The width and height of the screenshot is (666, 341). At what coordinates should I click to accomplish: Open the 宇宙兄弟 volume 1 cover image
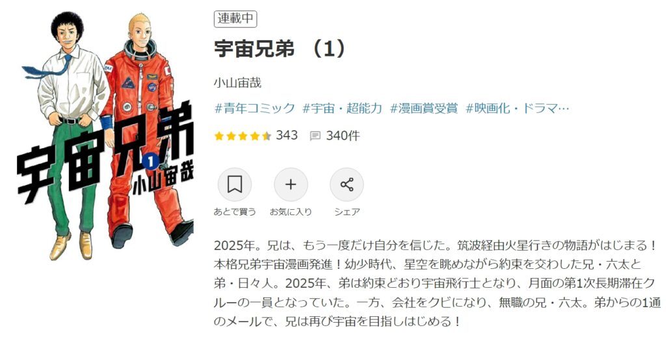(x=105, y=136)
